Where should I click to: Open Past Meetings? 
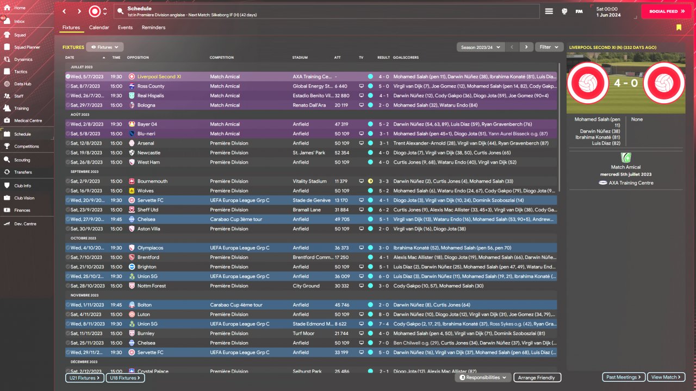[624, 377]
